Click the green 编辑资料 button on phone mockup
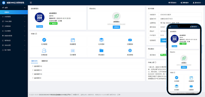The image size is (205, 97). 183,44
